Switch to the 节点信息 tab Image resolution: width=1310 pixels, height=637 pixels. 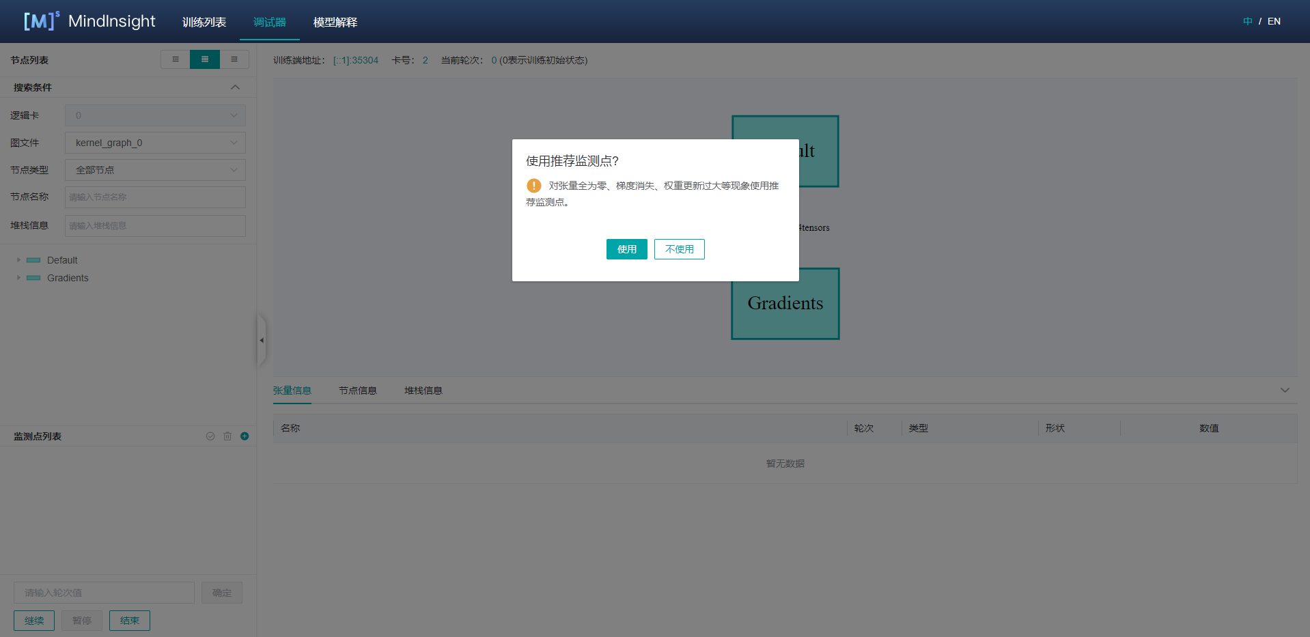click(358, 391)
